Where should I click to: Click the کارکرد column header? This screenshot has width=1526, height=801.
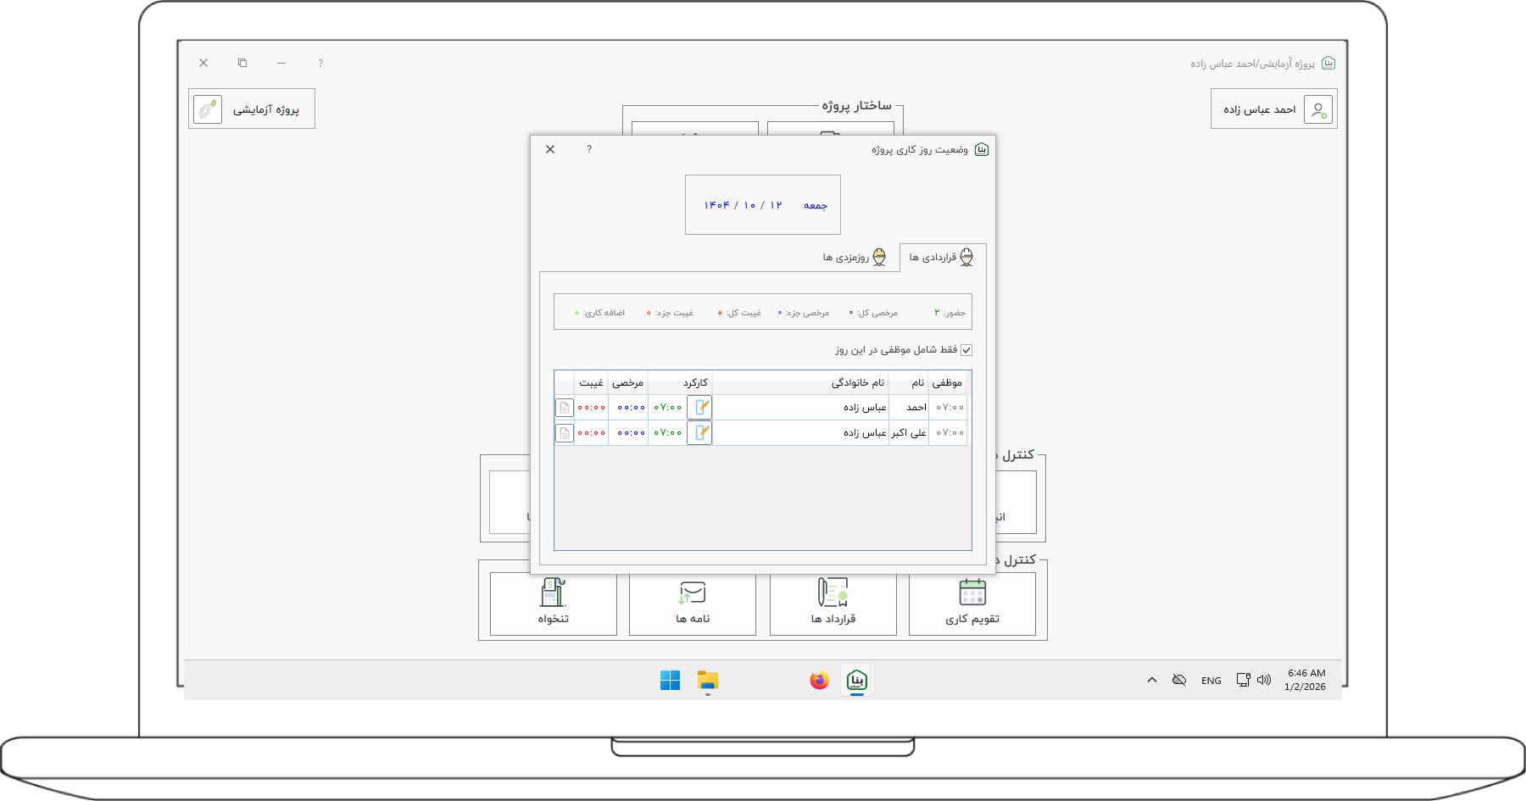click(x=695, y=383)
